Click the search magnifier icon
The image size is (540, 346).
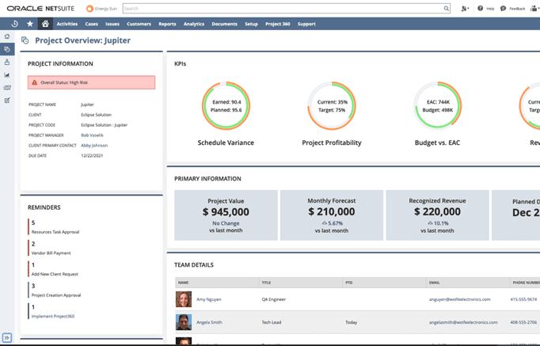(447, 9)
